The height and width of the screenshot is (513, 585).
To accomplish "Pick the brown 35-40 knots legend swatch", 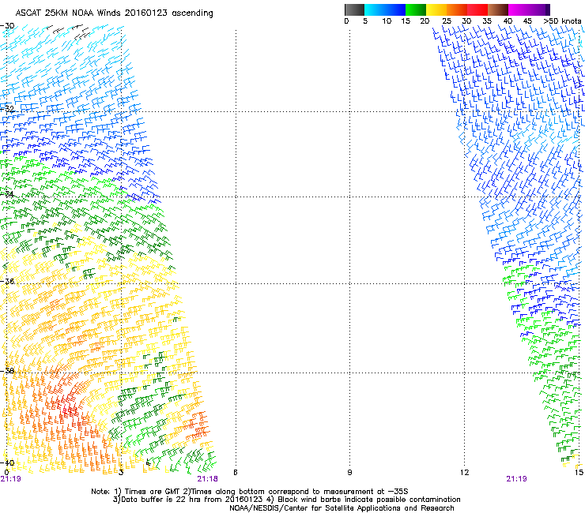I will click(498, 9).
